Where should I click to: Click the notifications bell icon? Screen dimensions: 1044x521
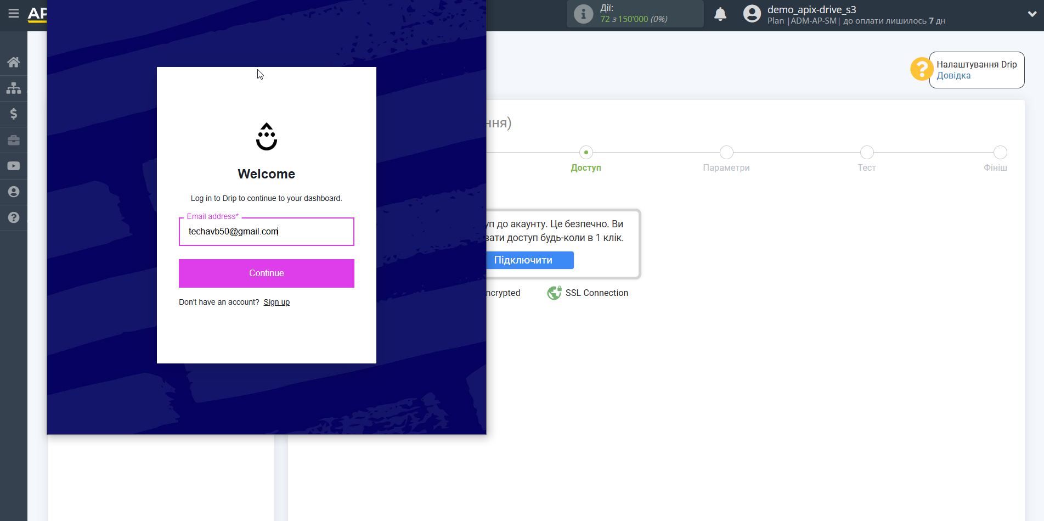pyautogui.click(x=720, y=14)
